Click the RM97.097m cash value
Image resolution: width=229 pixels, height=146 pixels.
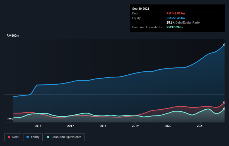click(175, 27)
